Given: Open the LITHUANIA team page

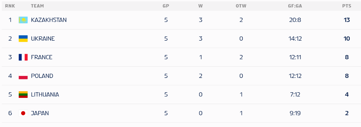Looking at the screenshot, I should tap(45, 94).
